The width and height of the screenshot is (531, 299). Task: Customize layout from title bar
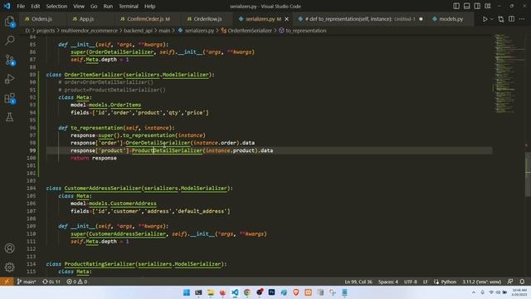click(487, 6)
